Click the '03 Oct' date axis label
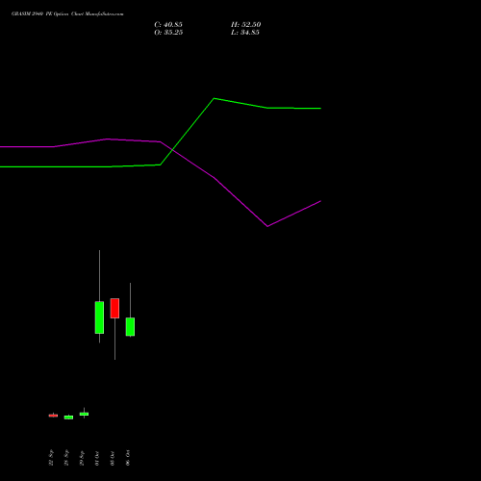The height and width of the screenshot is (481, 481). [113, 458]
